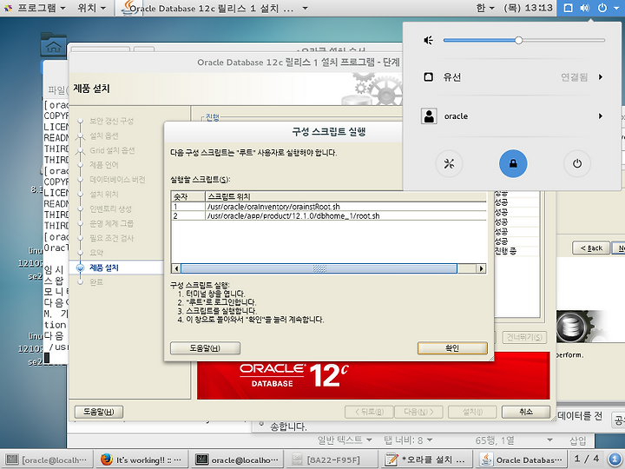Click the lock screen button
This screenshot has height=469, width=625.
tap(513, 163)
